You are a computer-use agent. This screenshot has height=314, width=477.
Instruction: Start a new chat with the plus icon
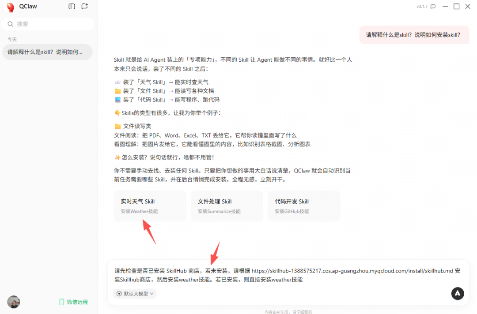coord(84,6)
